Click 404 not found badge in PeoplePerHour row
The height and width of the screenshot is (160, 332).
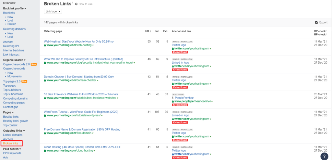click(x=180, y=105)
